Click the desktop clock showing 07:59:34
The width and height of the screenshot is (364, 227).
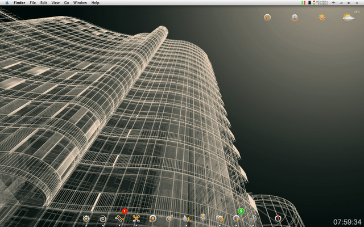tap(347, 221)
